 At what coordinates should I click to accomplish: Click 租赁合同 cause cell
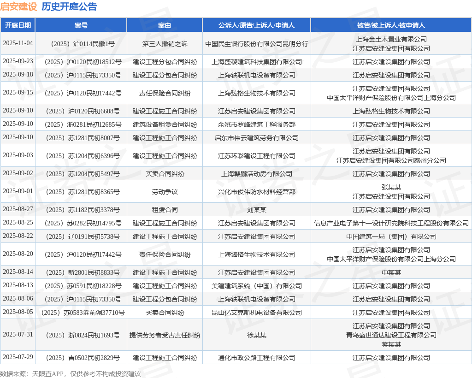165,210
